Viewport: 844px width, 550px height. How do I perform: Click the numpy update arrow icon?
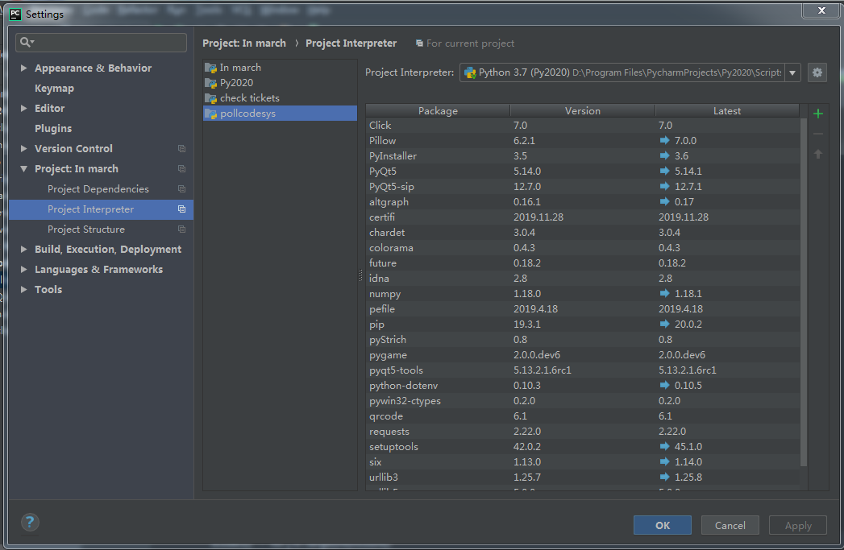coord(664,294)
